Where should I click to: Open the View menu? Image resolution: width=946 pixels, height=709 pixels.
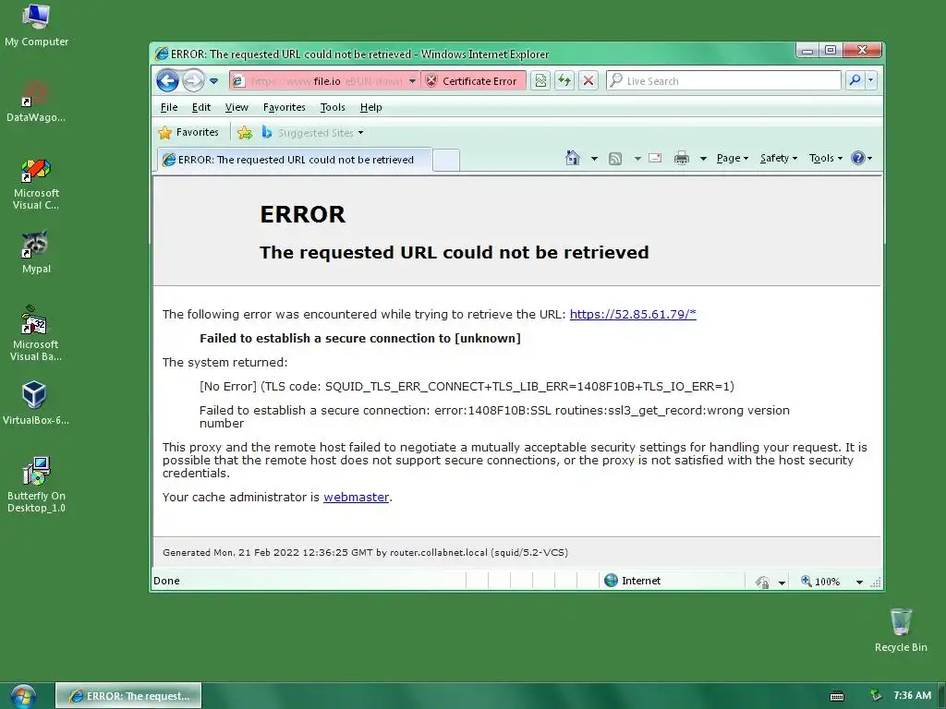click(x=236, y=107)
